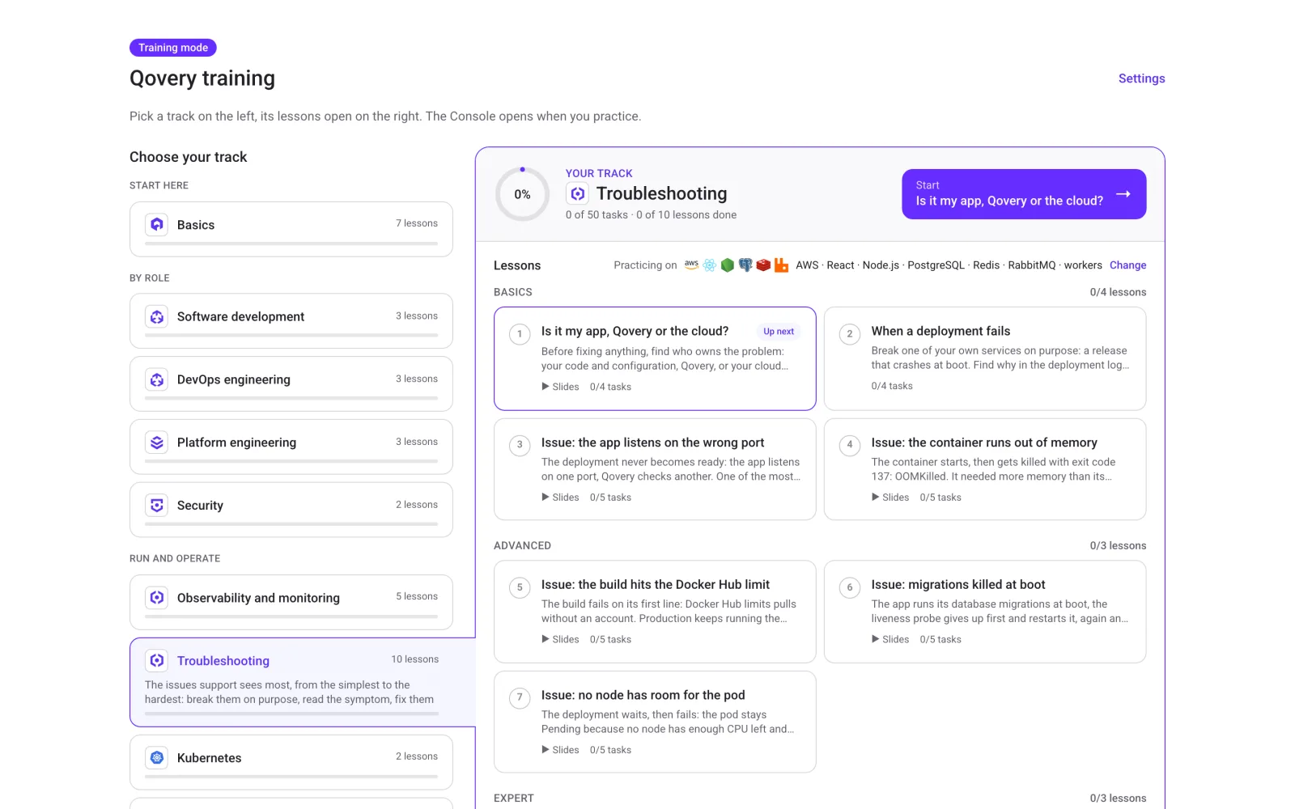Play Slides for migrations killed lesson

[x=890, y=639]
